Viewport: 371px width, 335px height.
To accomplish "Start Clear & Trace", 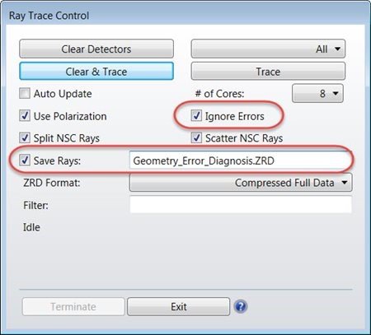I will tap(96, 72).
